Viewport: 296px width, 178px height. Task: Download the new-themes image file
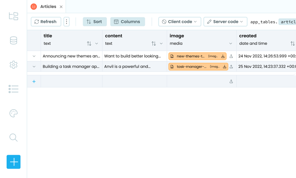(223, 56)
